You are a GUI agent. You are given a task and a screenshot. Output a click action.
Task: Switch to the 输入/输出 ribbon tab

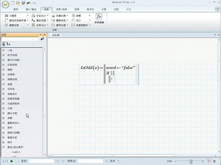(x=31, y=9)
